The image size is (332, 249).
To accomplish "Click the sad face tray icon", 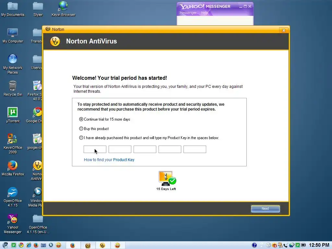I will pyautogui.click(x=268, y=245).
